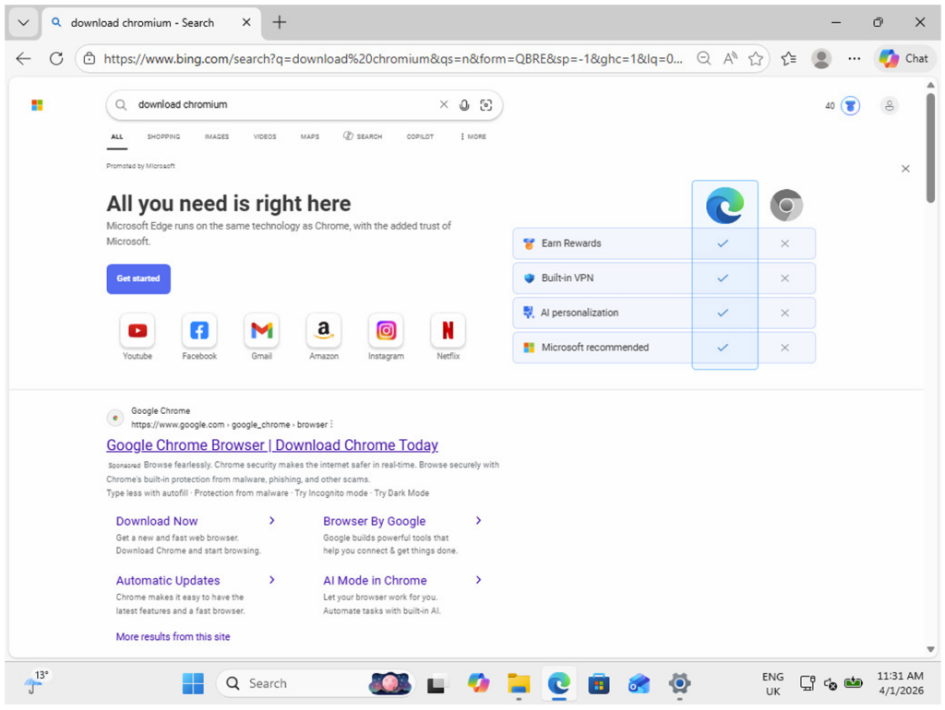Screen dimensions: 945x710
Task: Open Settings gear from the taskbar
Action: pyautogui.click(x=679, y=683)
